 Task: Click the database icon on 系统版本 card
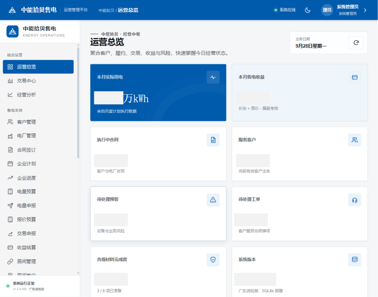(354, 260)
